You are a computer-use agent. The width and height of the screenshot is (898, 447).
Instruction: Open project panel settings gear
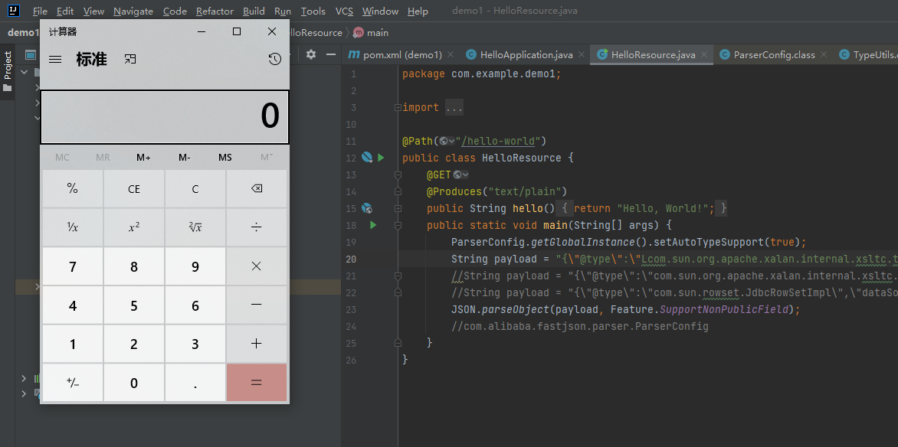point(311,54)
